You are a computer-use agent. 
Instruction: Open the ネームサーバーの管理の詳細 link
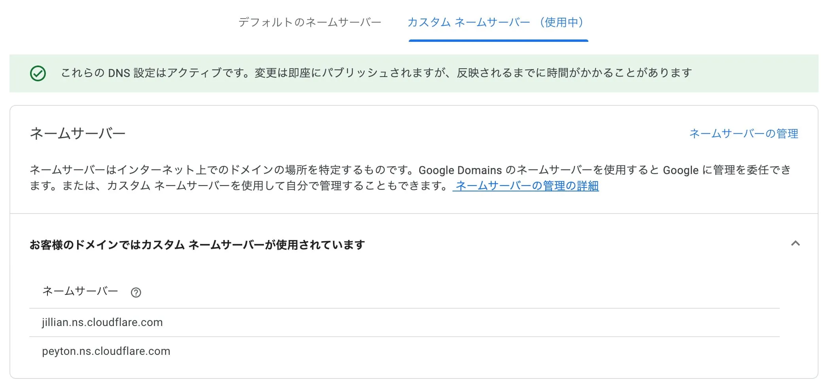click(527, 186)
